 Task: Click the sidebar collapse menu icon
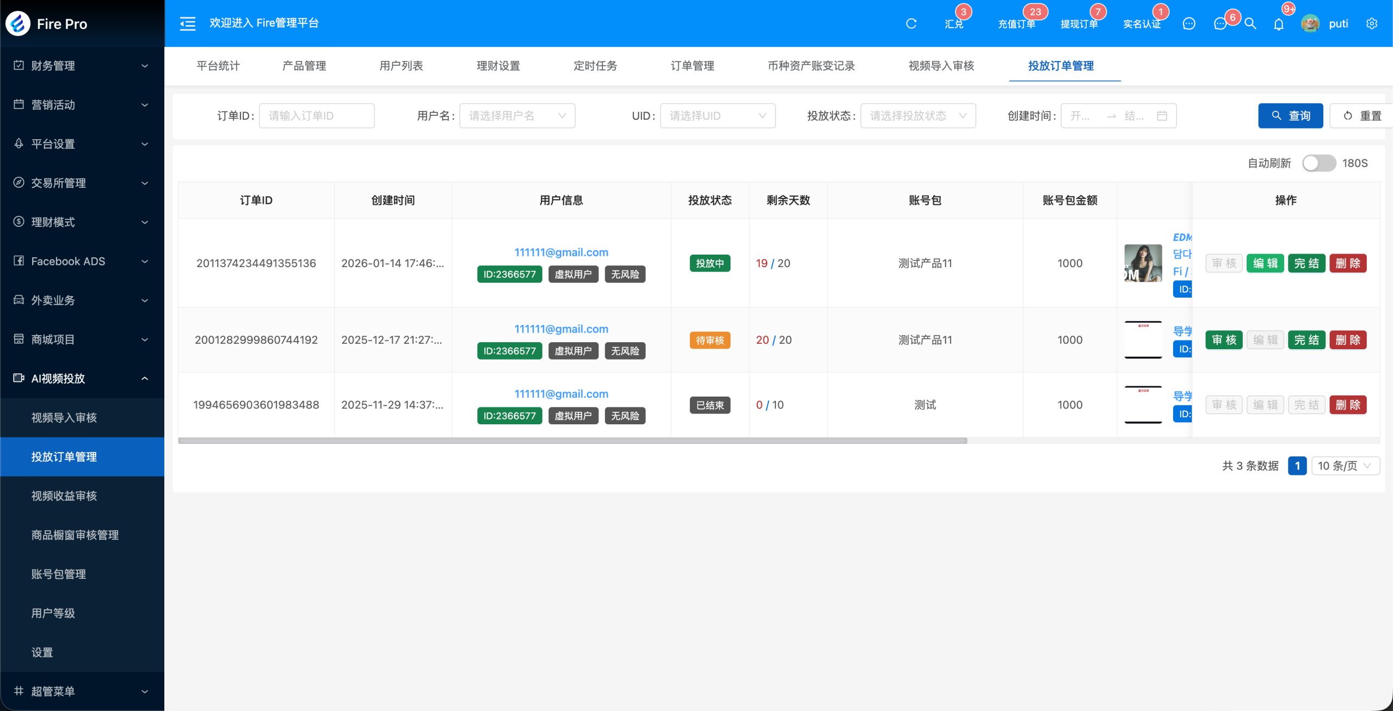187,23
